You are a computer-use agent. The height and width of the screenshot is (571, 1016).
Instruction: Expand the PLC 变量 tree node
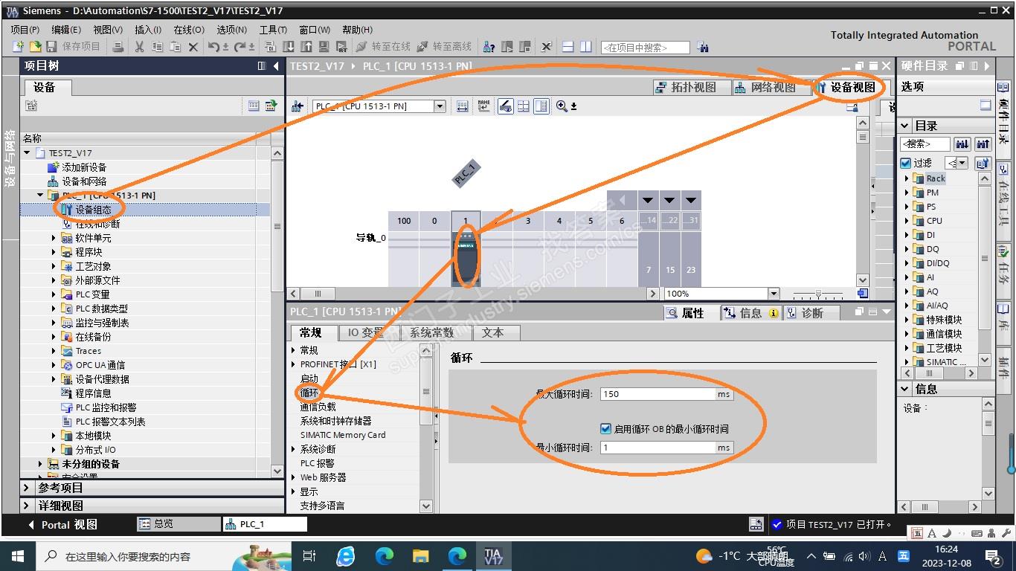(x=54, y=294)
